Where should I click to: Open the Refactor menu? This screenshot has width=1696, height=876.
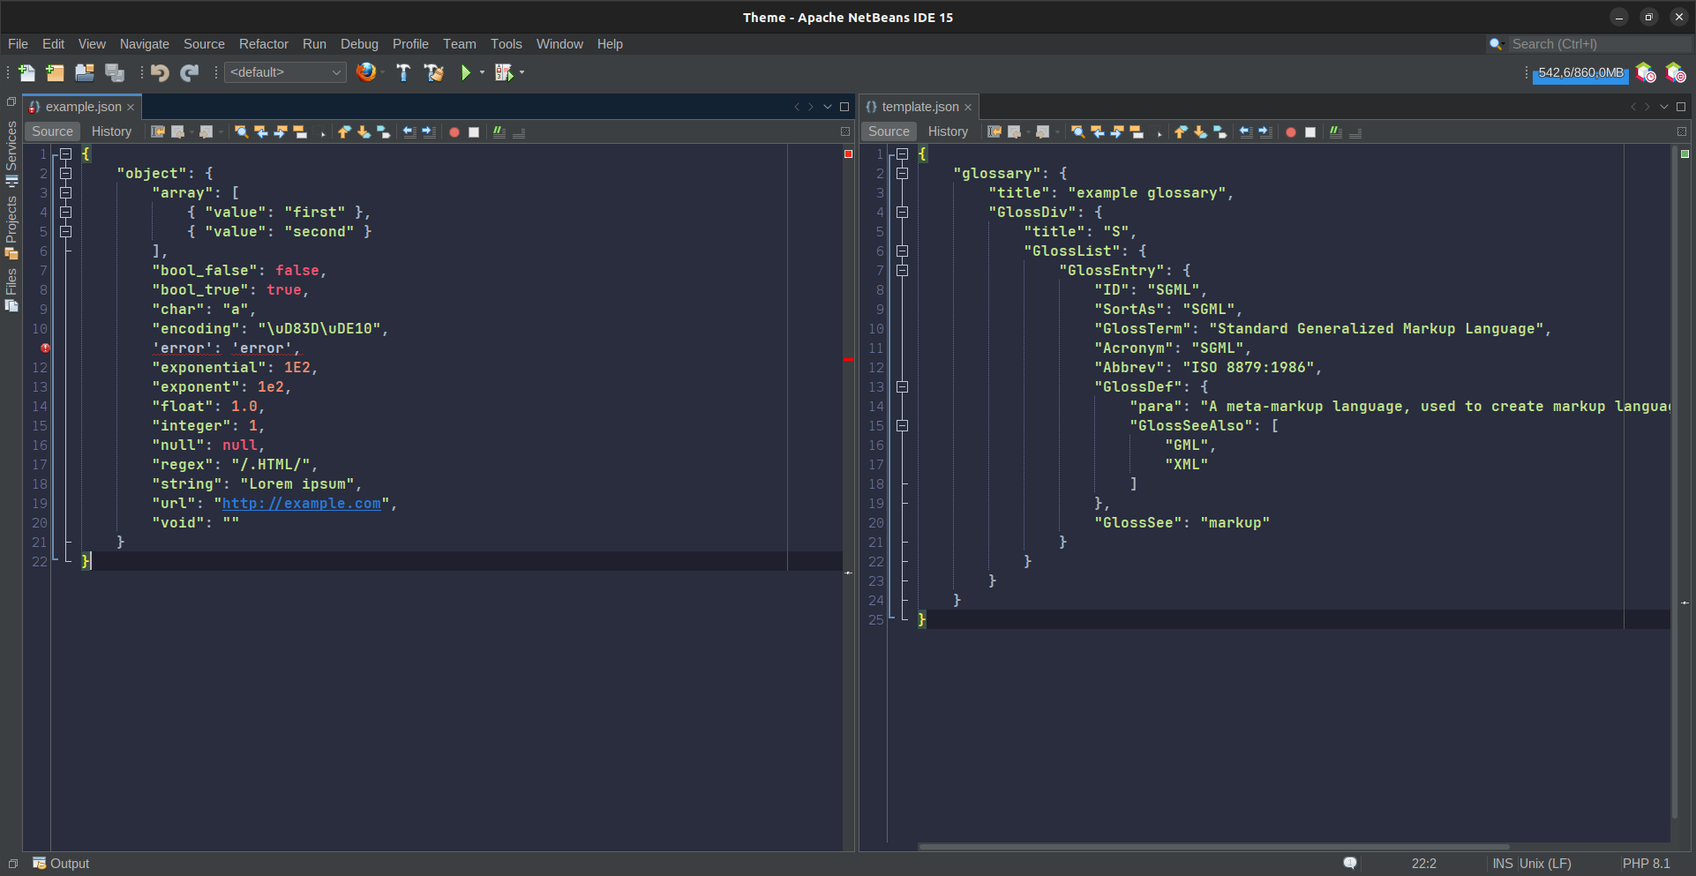[263, 44]
